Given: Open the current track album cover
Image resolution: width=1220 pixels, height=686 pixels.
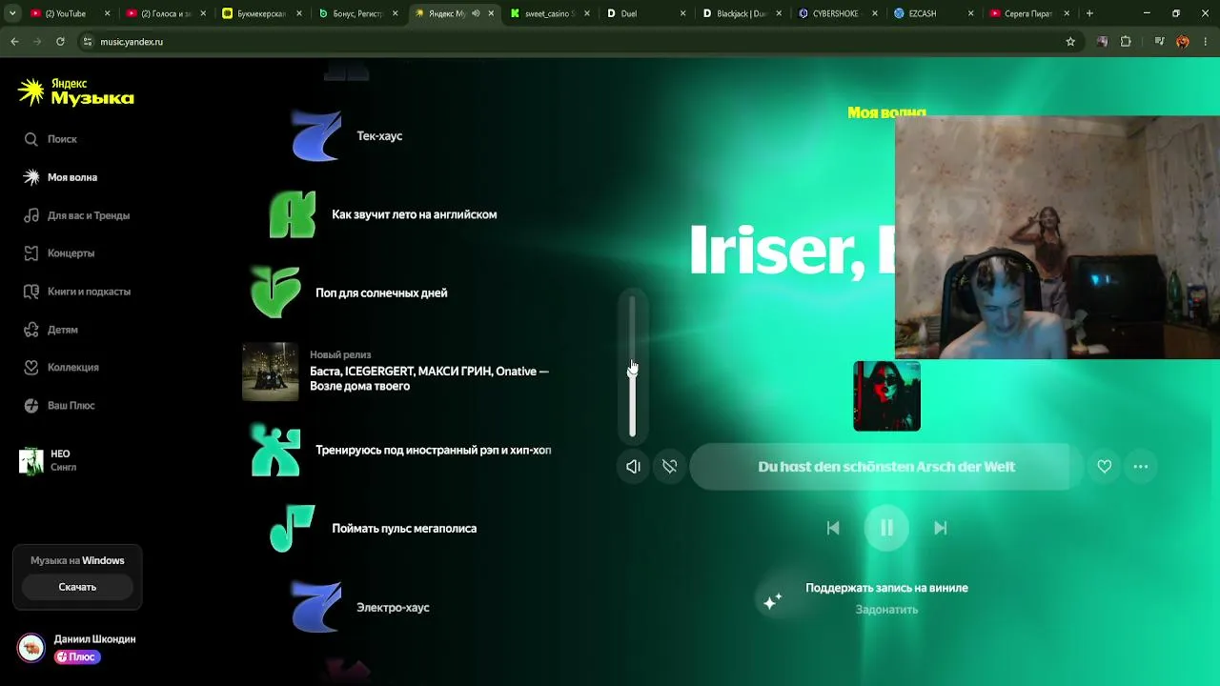Looking at the screenshot, I should (x=886, y=395).
